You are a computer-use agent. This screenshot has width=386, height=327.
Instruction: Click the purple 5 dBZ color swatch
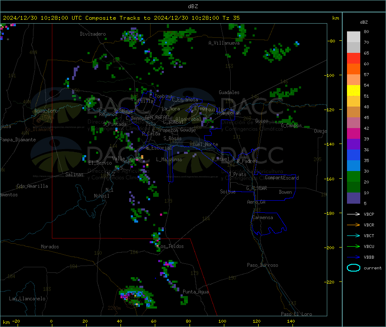pos(353,198)
